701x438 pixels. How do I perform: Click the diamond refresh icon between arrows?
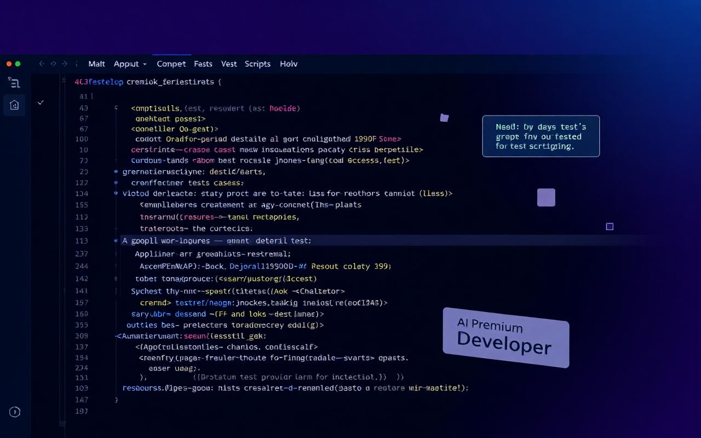(x=53, y=64)
